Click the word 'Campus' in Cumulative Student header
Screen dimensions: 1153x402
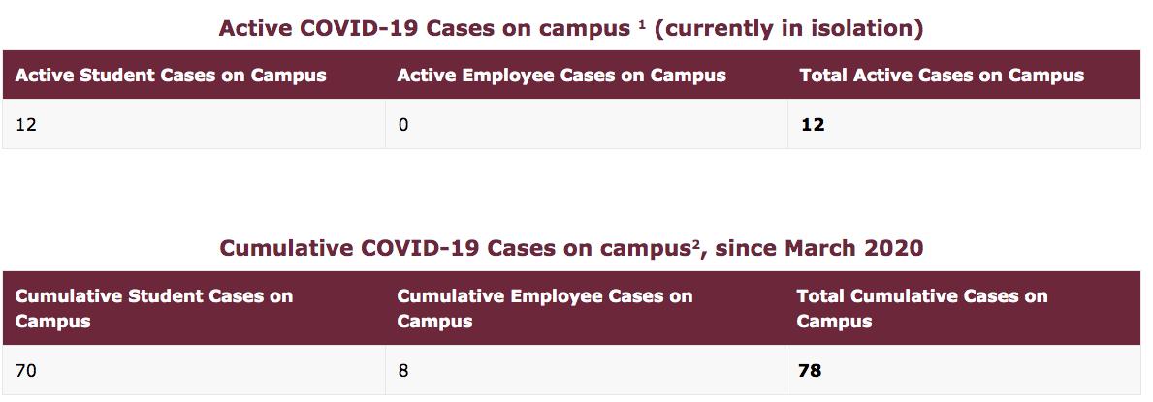click(x=53, y=322)
